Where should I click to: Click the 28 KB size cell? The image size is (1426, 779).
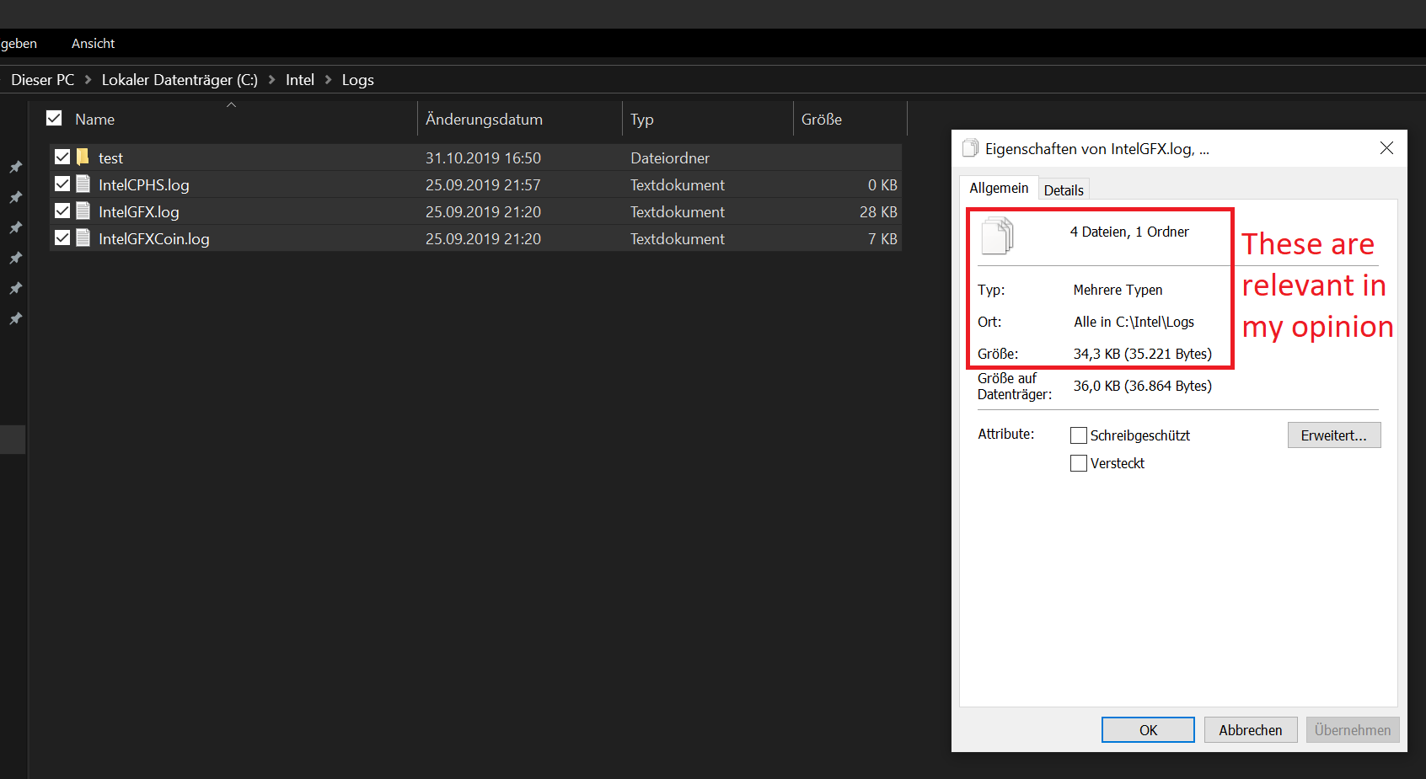tap(878, 211)
